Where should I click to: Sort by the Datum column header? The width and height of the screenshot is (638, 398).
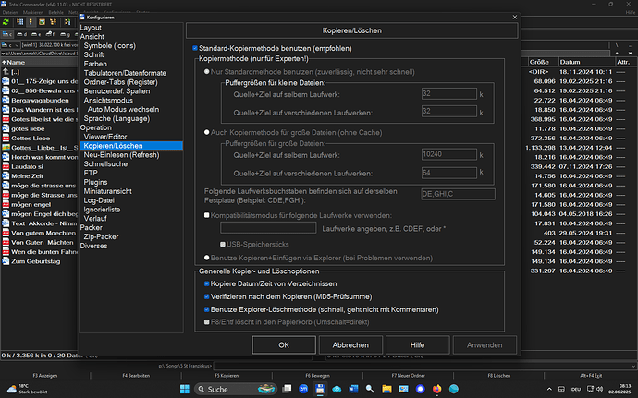tap(587, 62)
